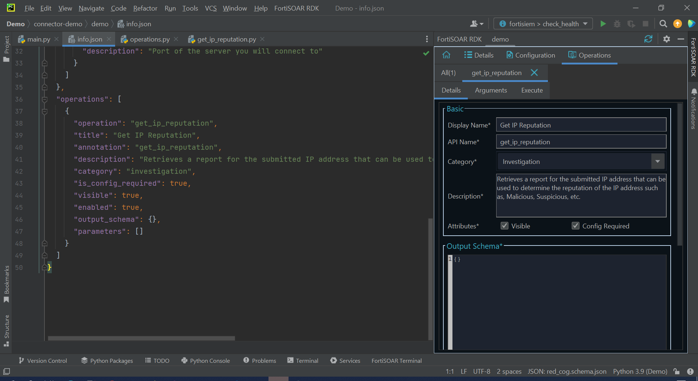Open Search Everywhere magnifier icon
Screen dimensions: 698x381
(x=663, y=24)
